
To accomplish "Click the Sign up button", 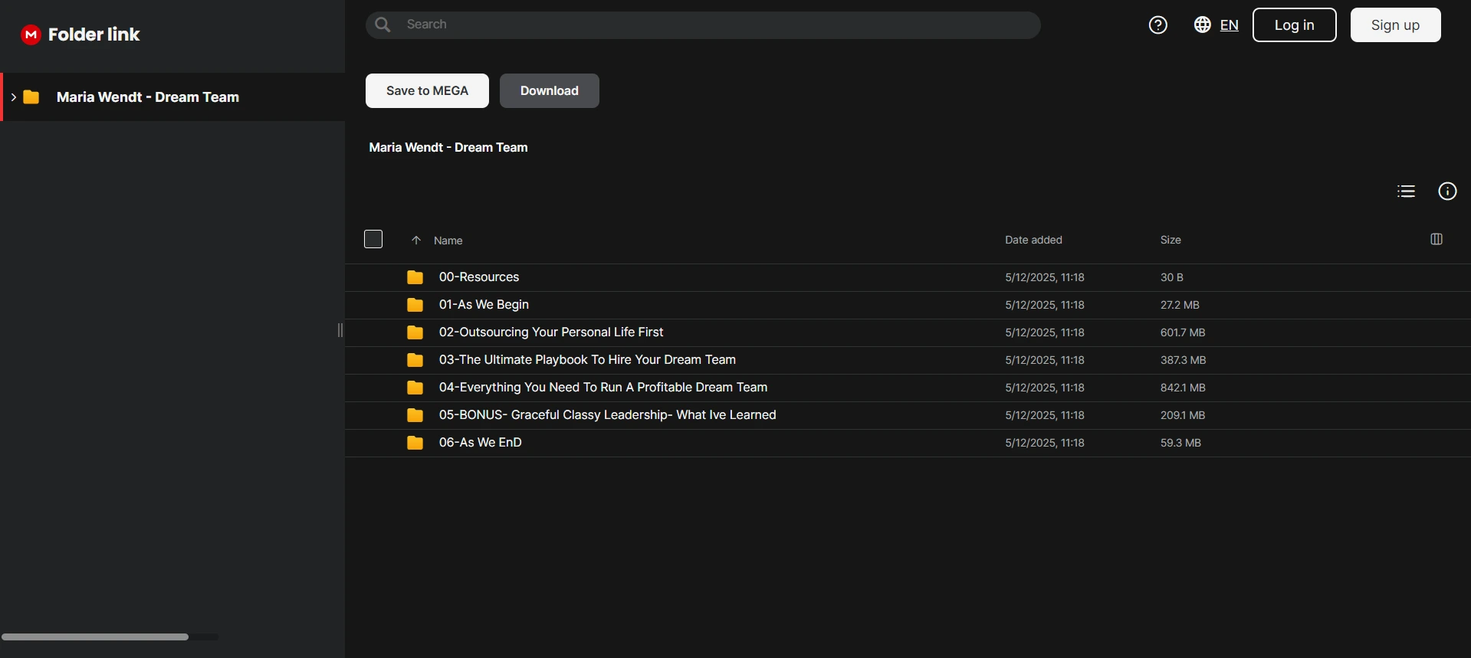I will point(1395,25).
